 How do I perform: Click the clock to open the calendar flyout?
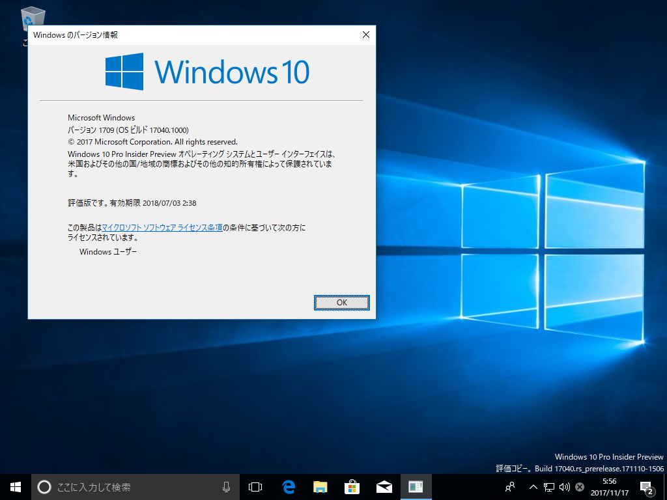tap(610, 486)
